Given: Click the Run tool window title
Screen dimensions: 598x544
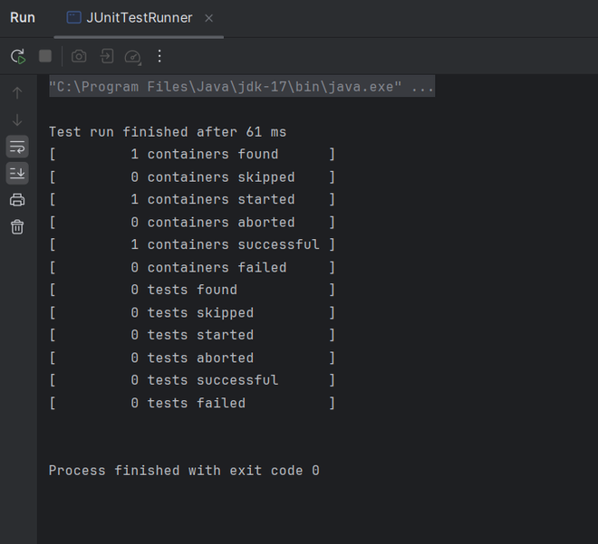Looking at the screenshot, I should (23, 18).
